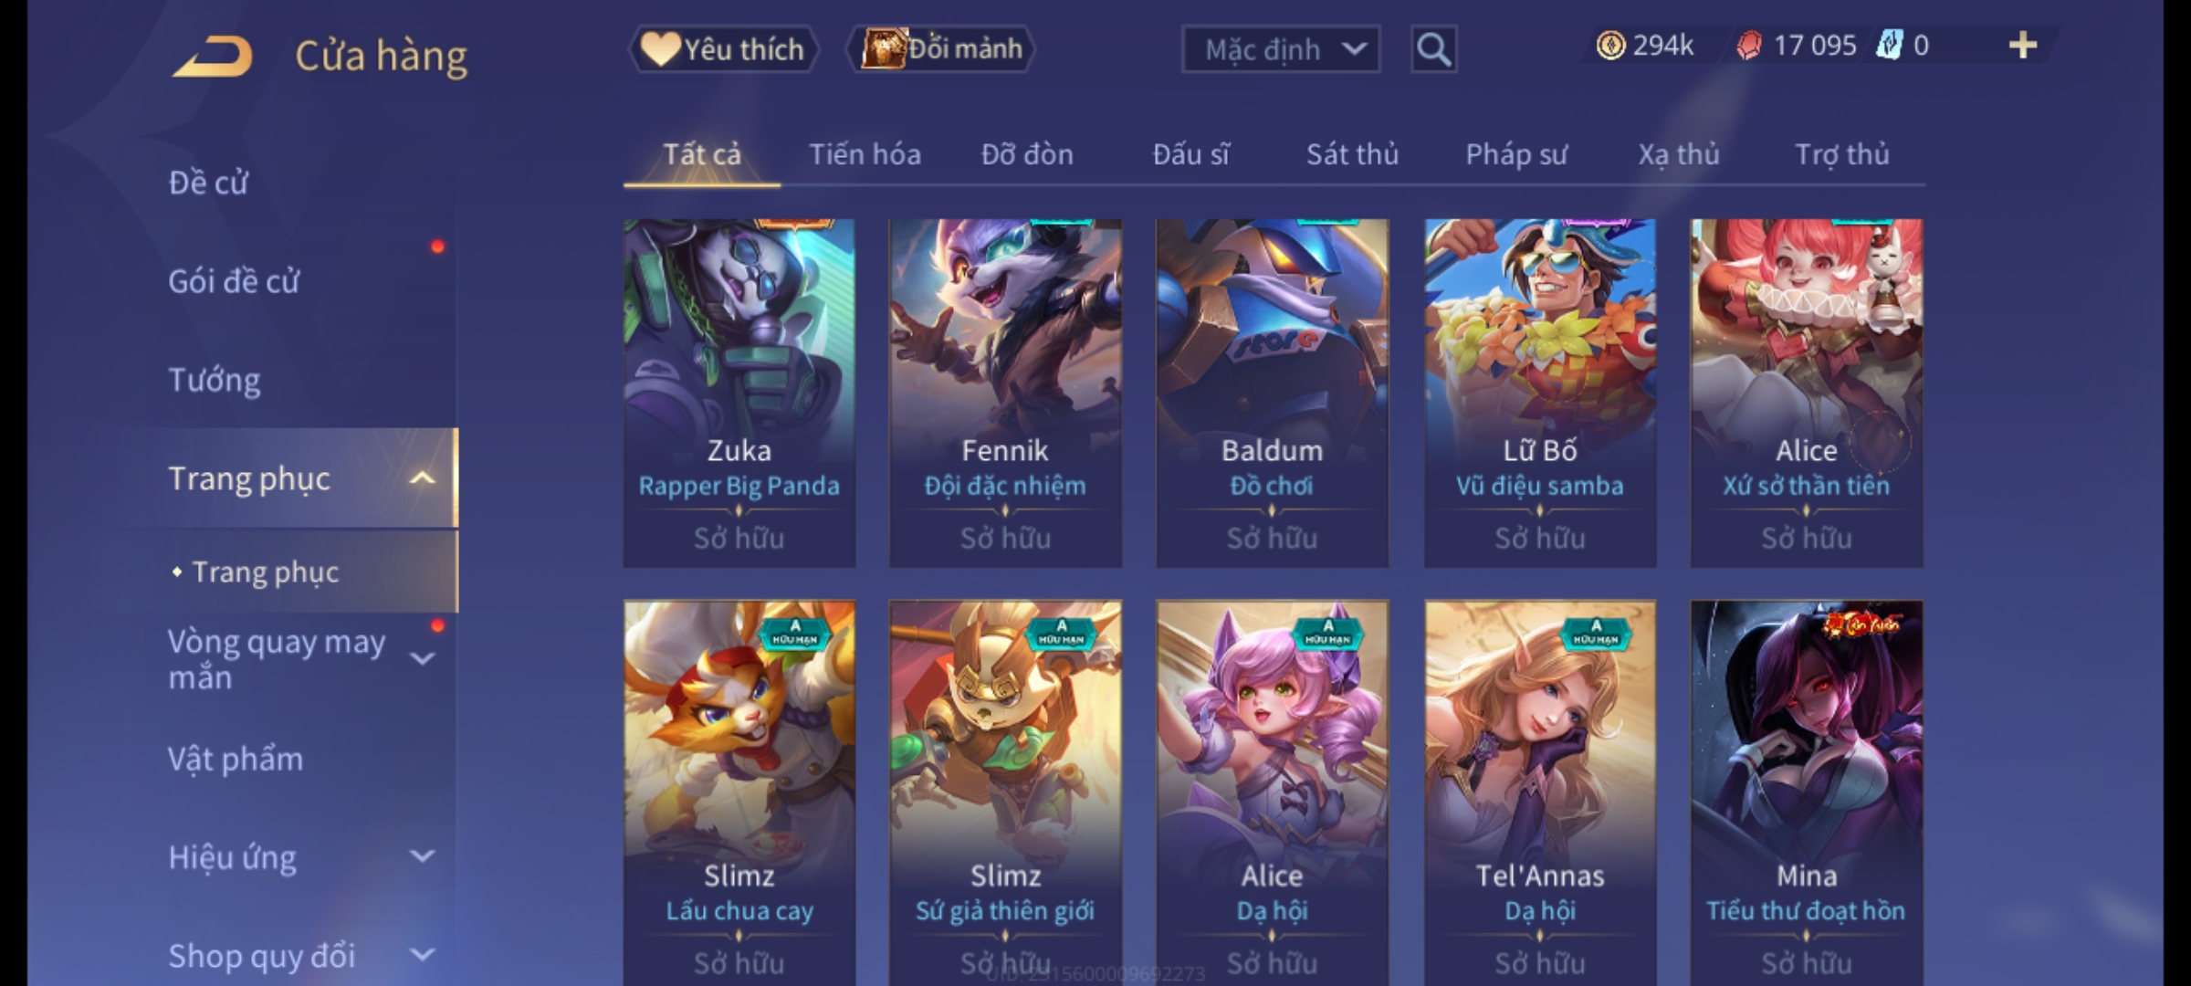Tap the gold coin icon showing 294k
The height and width of the screenshot is (986, 2191).
coord(1610,46)
